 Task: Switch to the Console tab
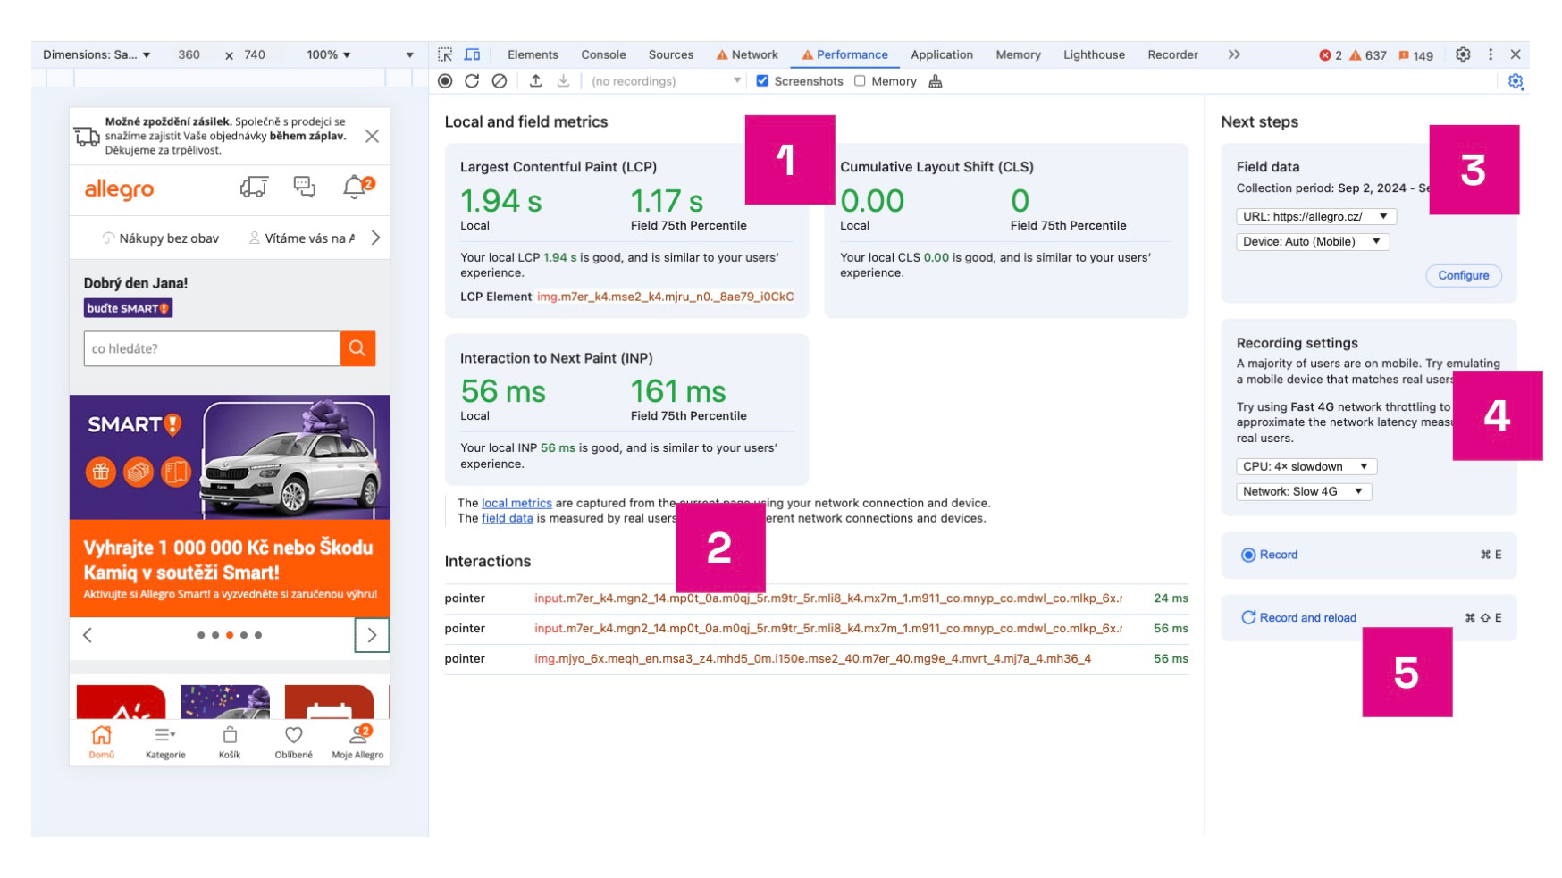click(603, 54)
